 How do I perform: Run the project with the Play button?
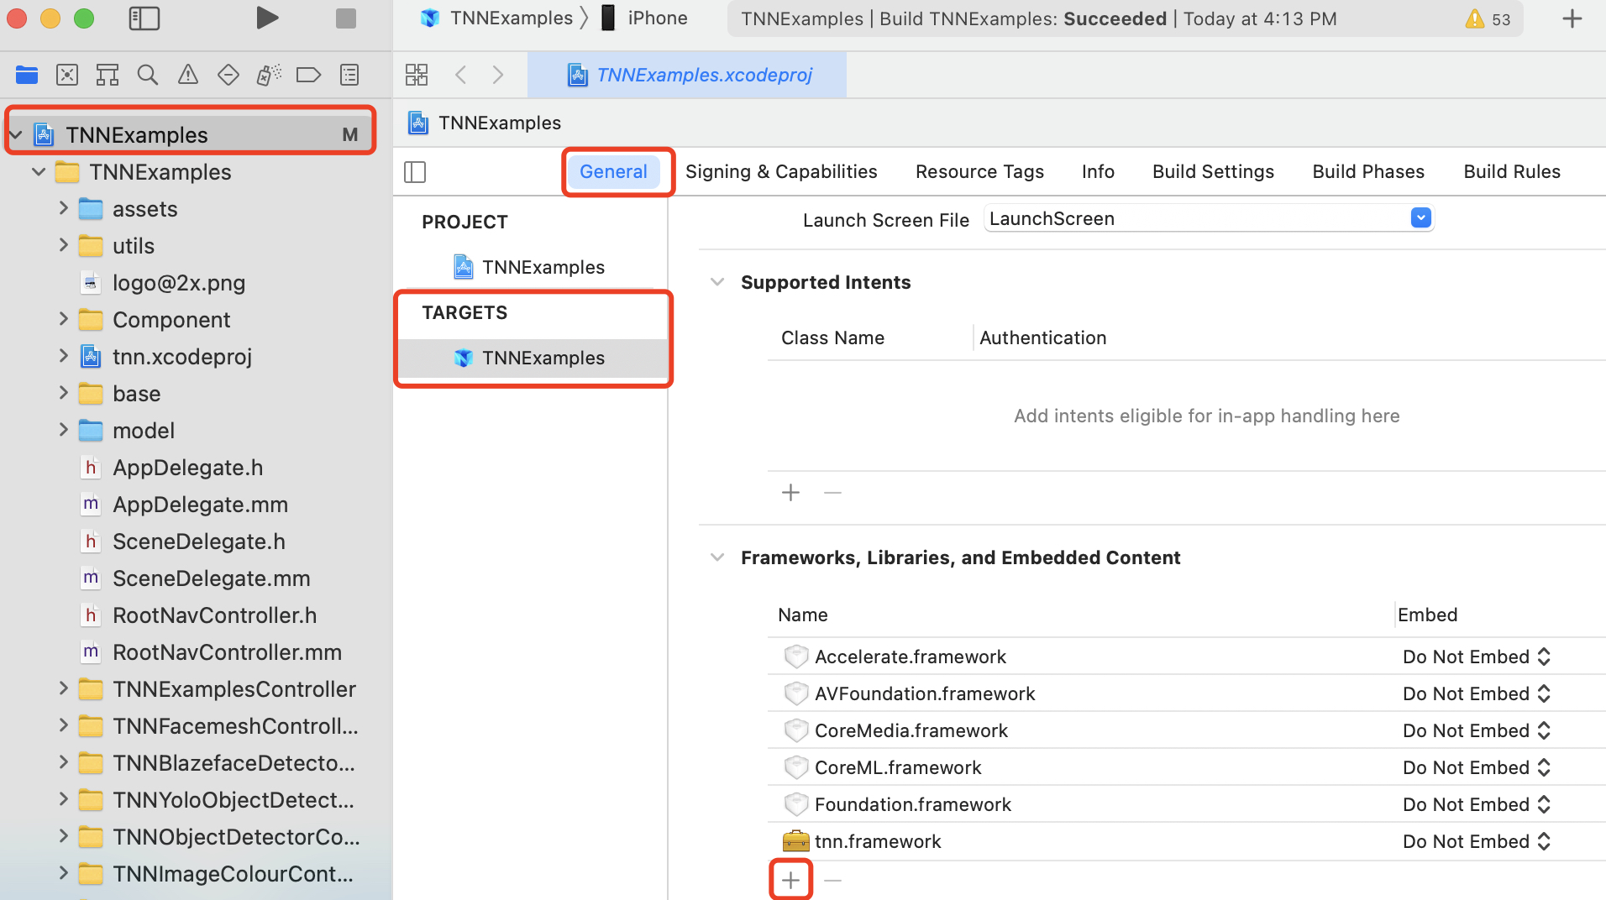tap(267, 18)
